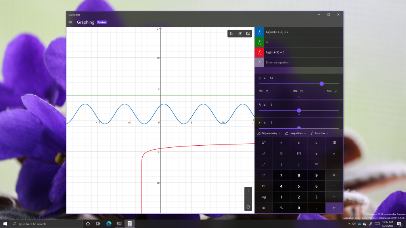Edit the value of variable b

point(271,104)
